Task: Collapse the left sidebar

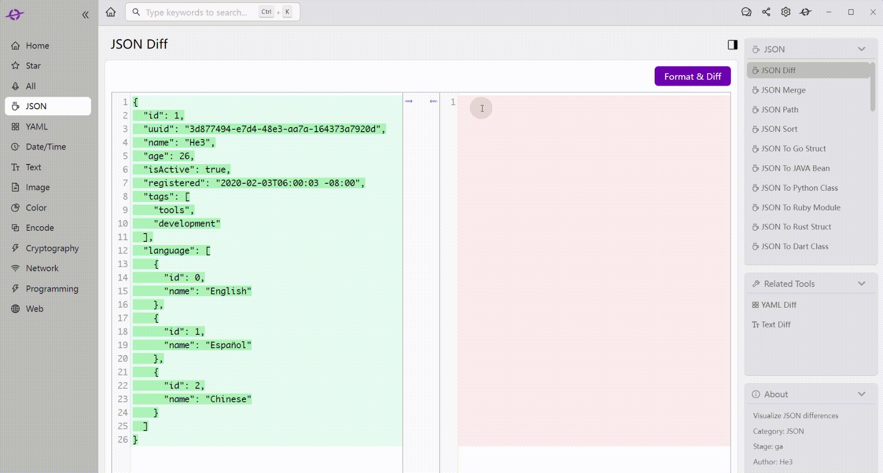Action: pyautogui.click(x=85, y=15)
